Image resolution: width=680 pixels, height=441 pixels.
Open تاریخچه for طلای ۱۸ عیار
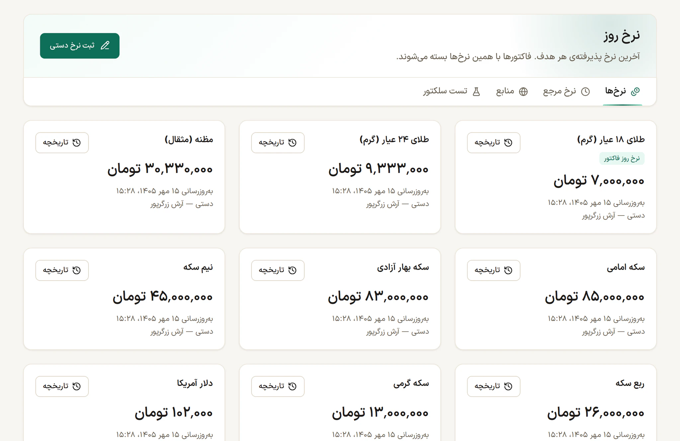click(x=493, y=142)
